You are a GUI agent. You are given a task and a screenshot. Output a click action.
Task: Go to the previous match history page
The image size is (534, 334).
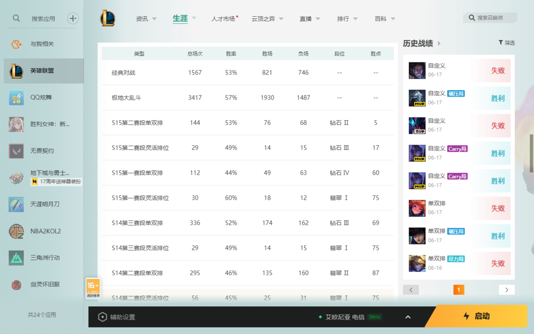pyautogui.click(x=411, y=289)
